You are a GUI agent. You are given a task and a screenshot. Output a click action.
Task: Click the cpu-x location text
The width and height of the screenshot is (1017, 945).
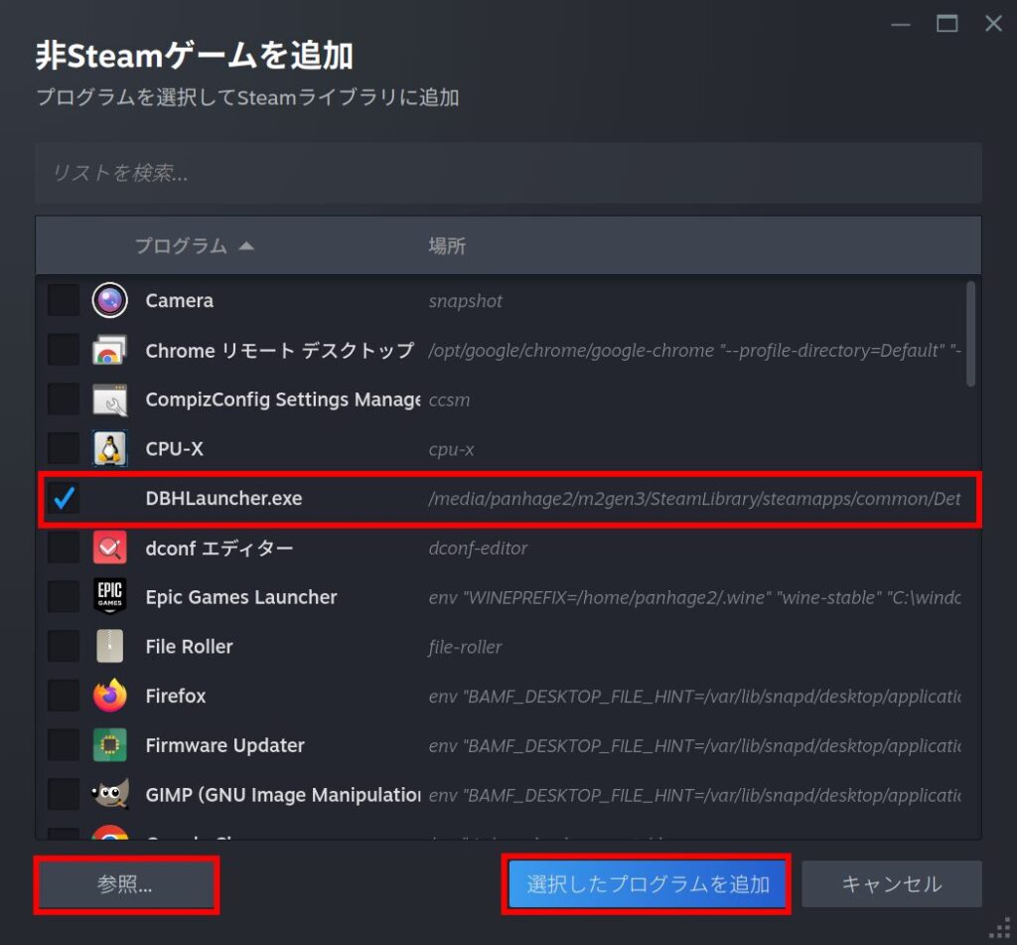click(451, 449)
